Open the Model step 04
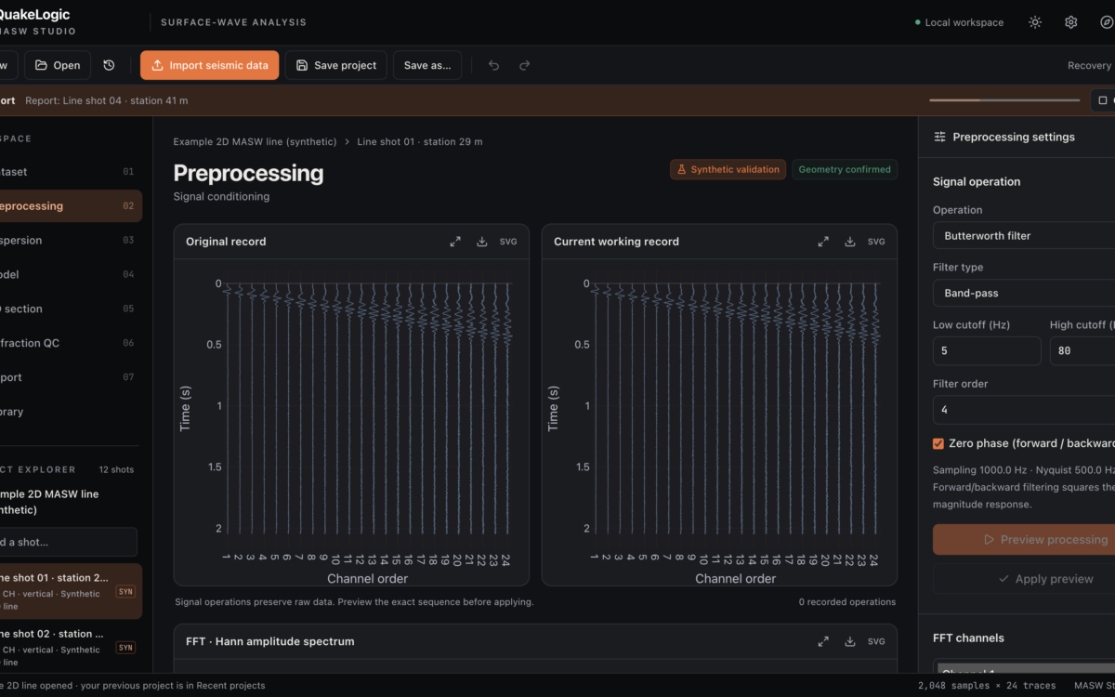1115x697 pixels. 71,275
